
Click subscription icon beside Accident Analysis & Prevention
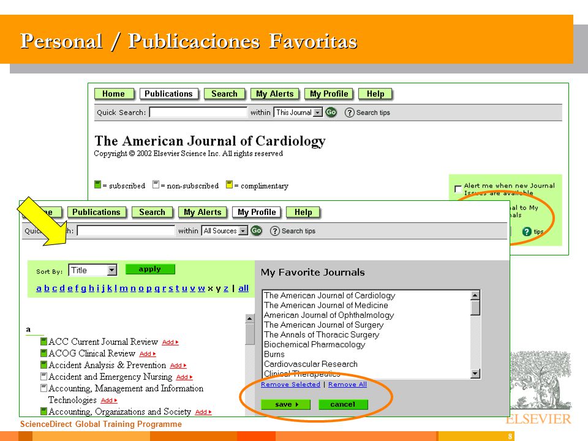coord(43,364)
